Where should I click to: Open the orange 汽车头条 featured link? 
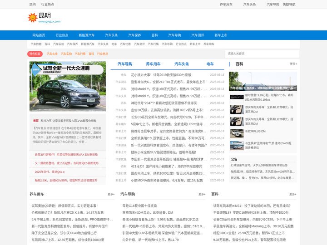52,54
